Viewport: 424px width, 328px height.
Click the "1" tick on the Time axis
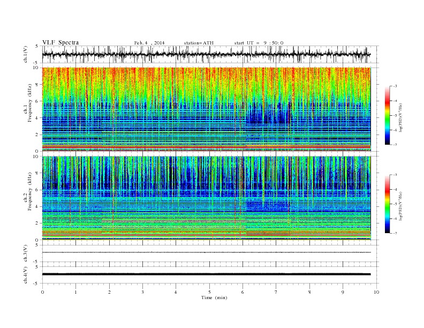pos(75,292)
